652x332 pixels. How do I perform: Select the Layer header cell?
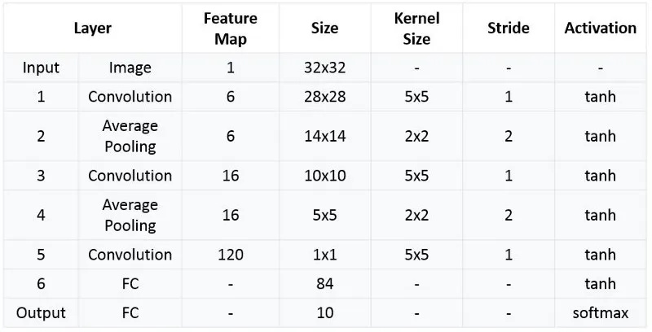[93, 28]
